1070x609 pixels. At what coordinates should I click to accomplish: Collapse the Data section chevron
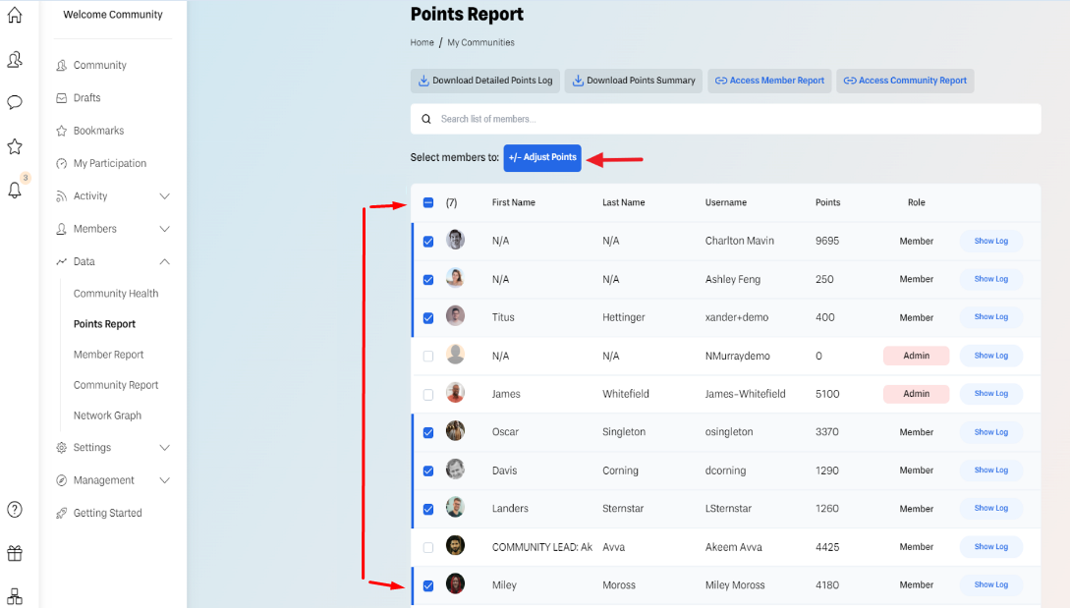[x=164, y=262]
